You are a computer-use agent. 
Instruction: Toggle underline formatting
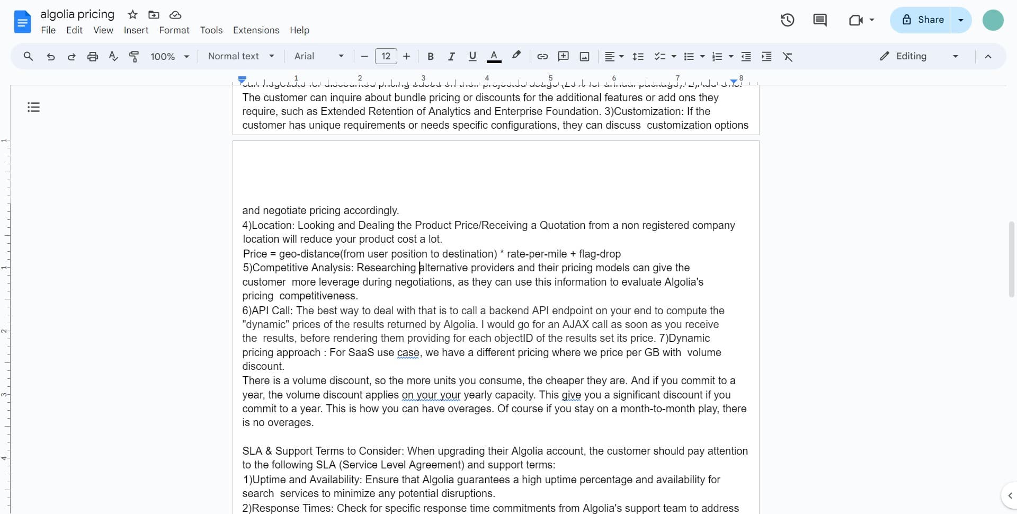click(472, 57)
